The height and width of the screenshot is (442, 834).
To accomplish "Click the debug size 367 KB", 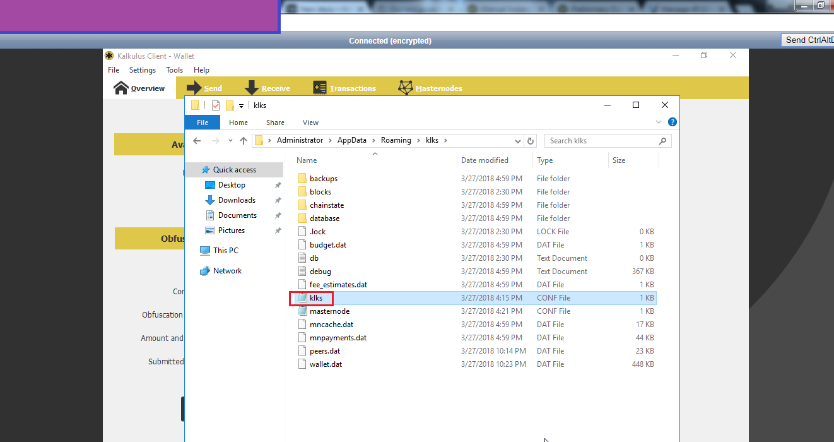I will pos(643,272).
